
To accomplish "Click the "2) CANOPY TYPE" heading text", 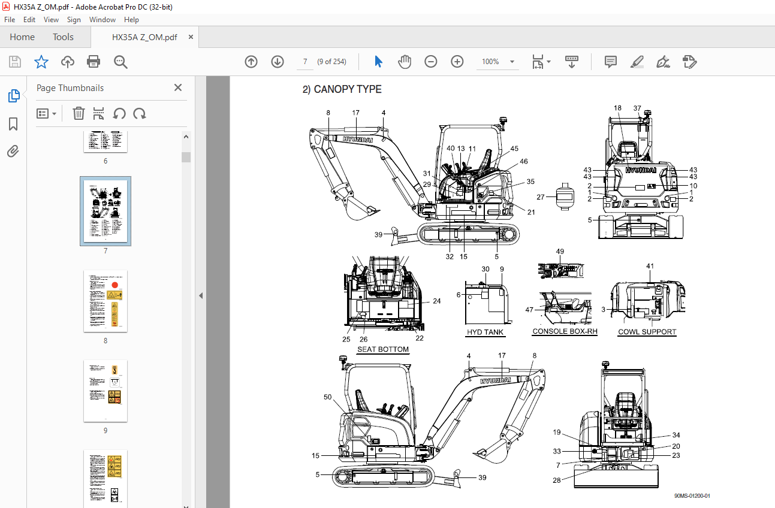I will pos(342,89).
